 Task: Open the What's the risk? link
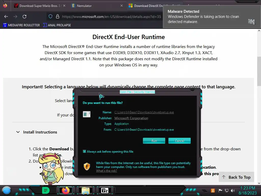107,171
